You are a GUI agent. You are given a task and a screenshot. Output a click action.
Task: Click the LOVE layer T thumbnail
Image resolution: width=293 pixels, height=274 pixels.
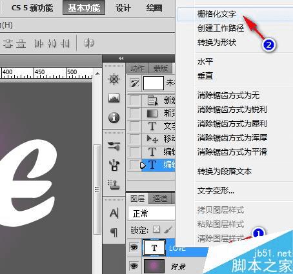point(154,248)
